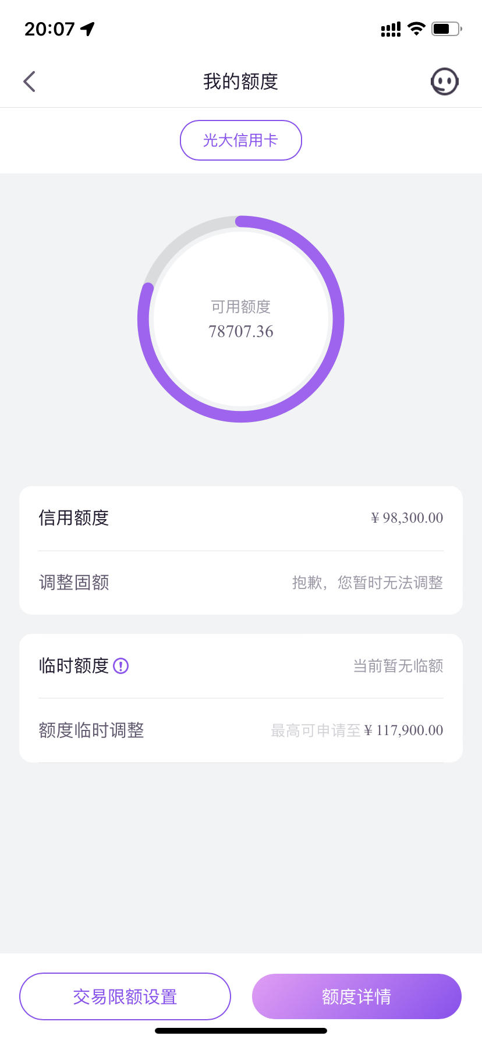Tap ¥ 98,300.00 credit limit value
This screenshot has width=482, height=1043.
(x=407, y=518)
